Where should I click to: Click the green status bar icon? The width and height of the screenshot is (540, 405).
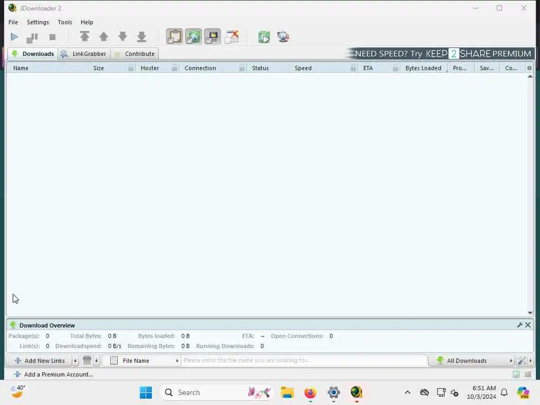coord(516,374)
